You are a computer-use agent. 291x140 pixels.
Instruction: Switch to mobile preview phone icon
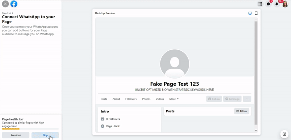[x=256, y=13]
